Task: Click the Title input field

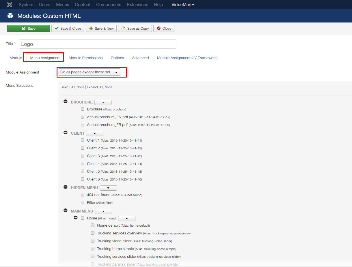Action: (98, 44)
